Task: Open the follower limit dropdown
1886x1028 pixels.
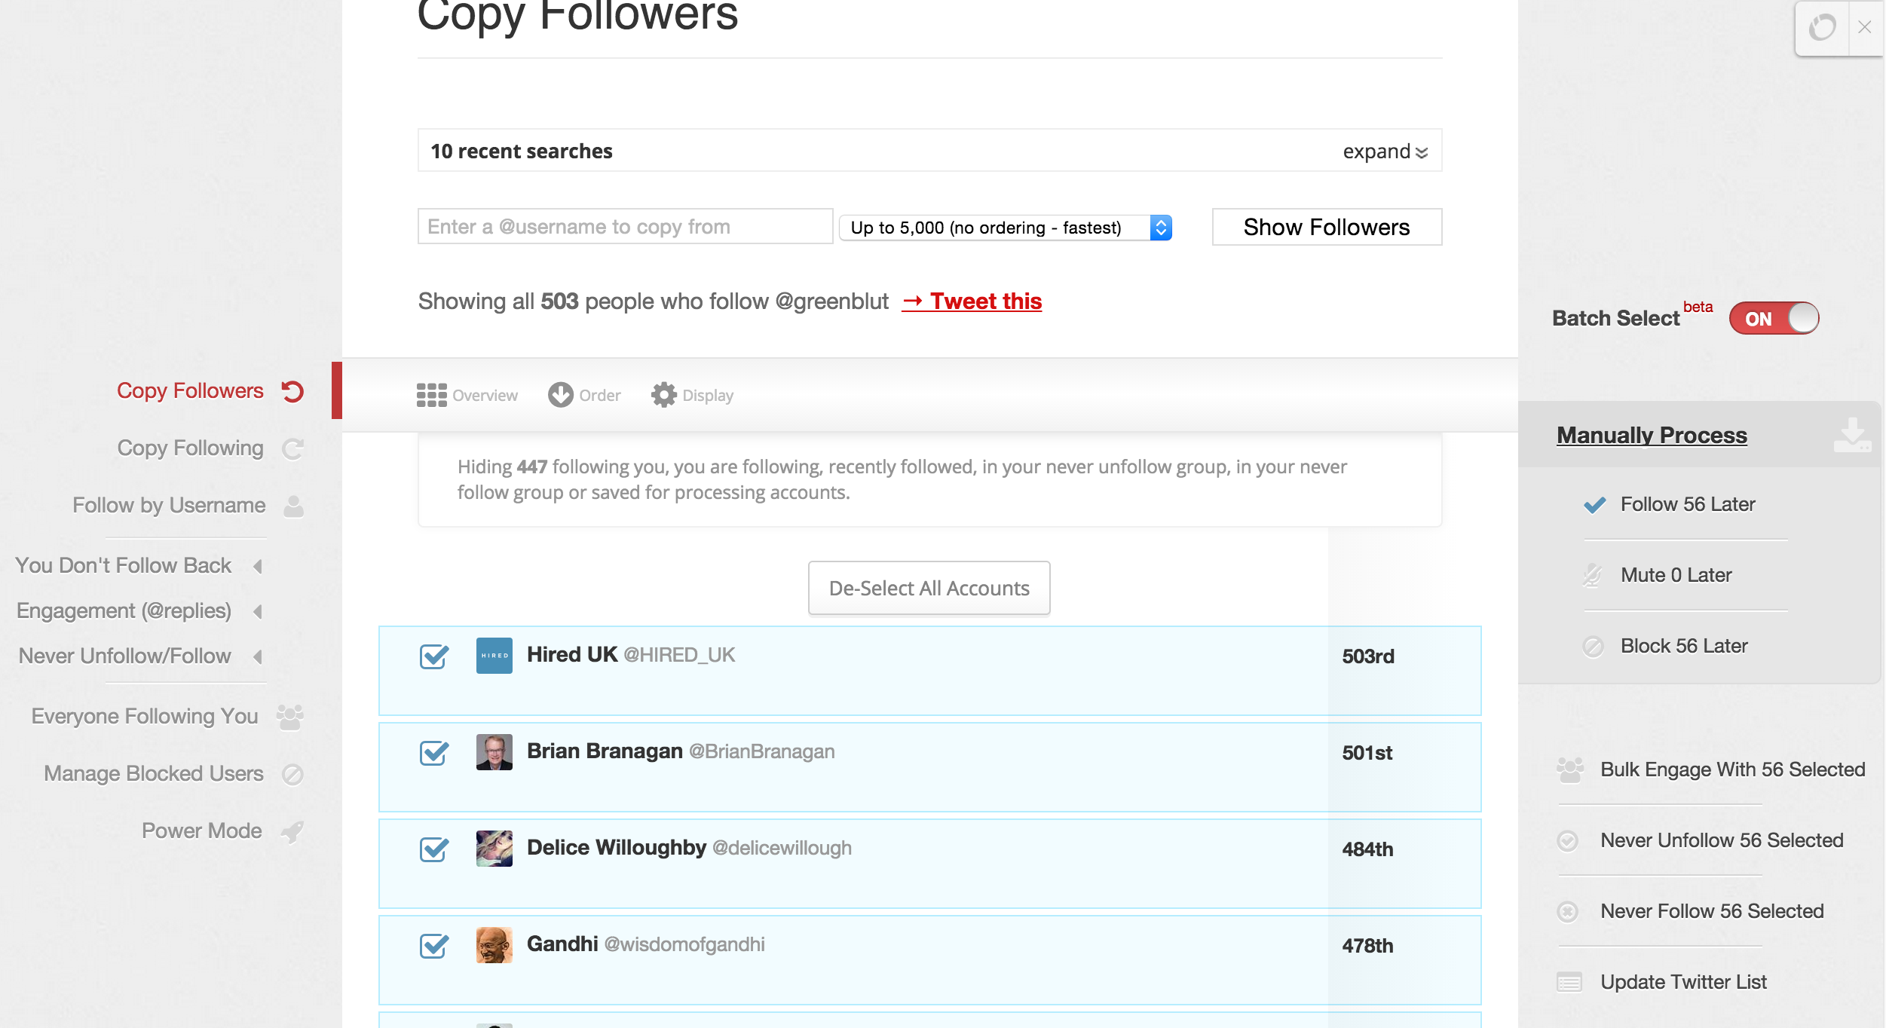Action: [x=1006, y=228]
